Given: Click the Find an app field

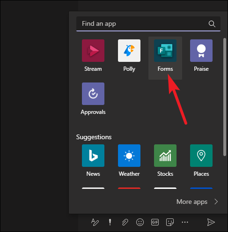Looking at the screenshot, I should 148,24.
